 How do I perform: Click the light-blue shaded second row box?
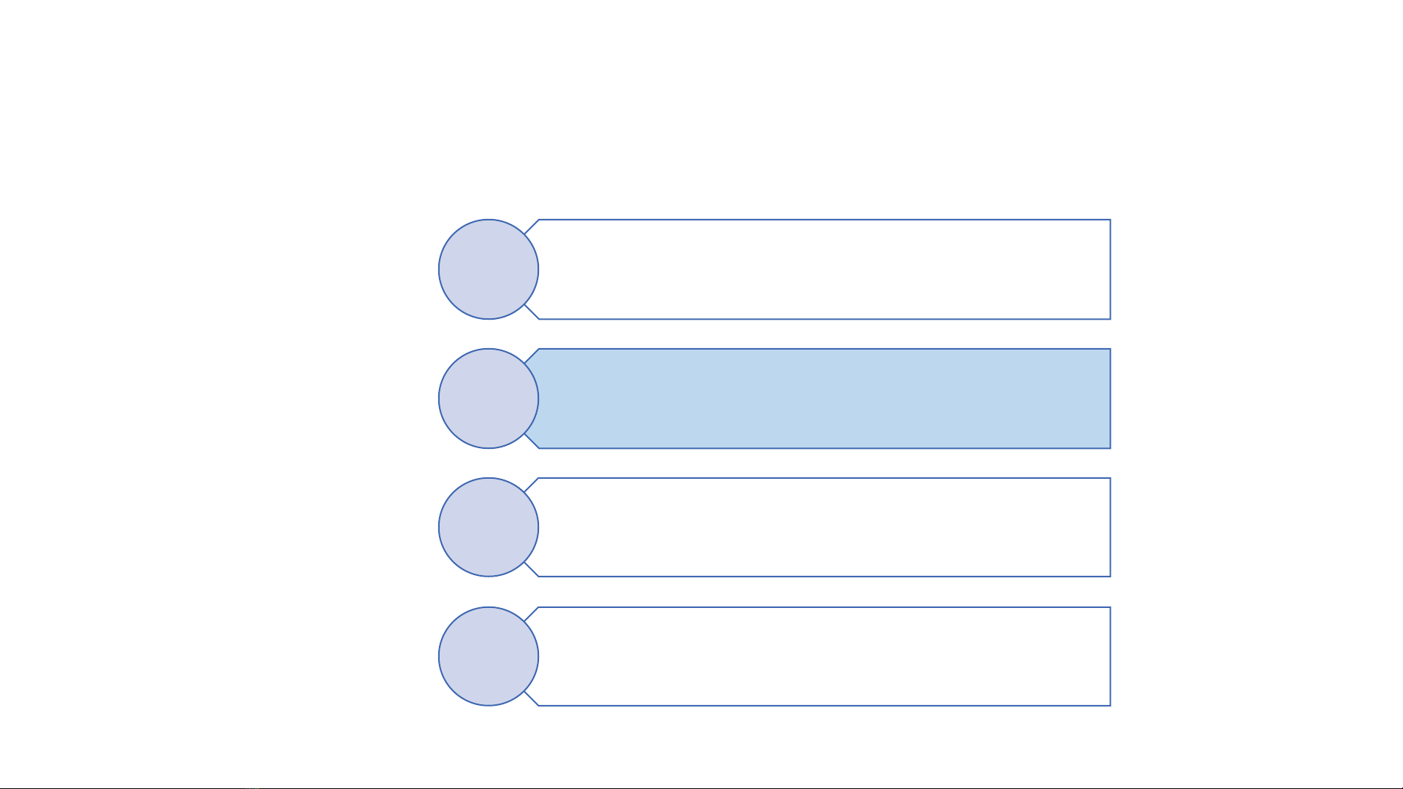click(x=824, y=399)
